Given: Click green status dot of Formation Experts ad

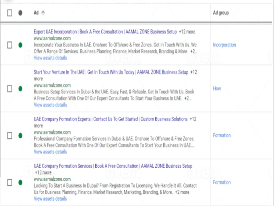Looking at the screenshot, I should [20, 136].
